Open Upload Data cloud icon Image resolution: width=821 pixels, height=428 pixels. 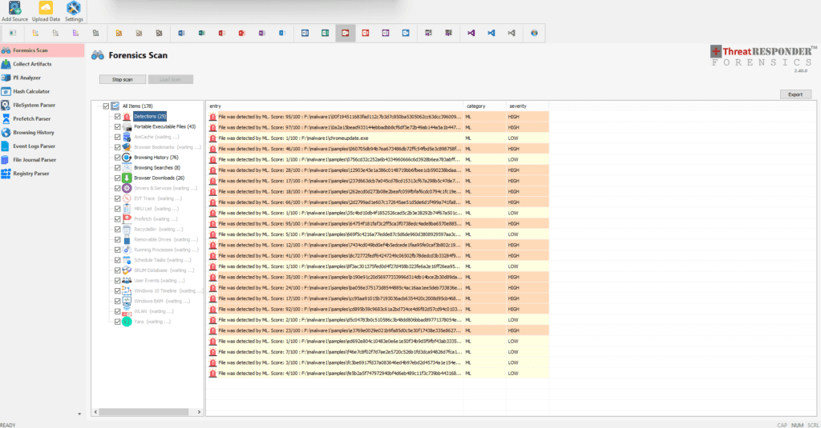coord(46,8)
